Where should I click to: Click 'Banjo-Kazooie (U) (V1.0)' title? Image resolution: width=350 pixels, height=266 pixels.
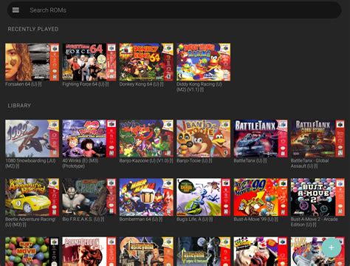146,161
